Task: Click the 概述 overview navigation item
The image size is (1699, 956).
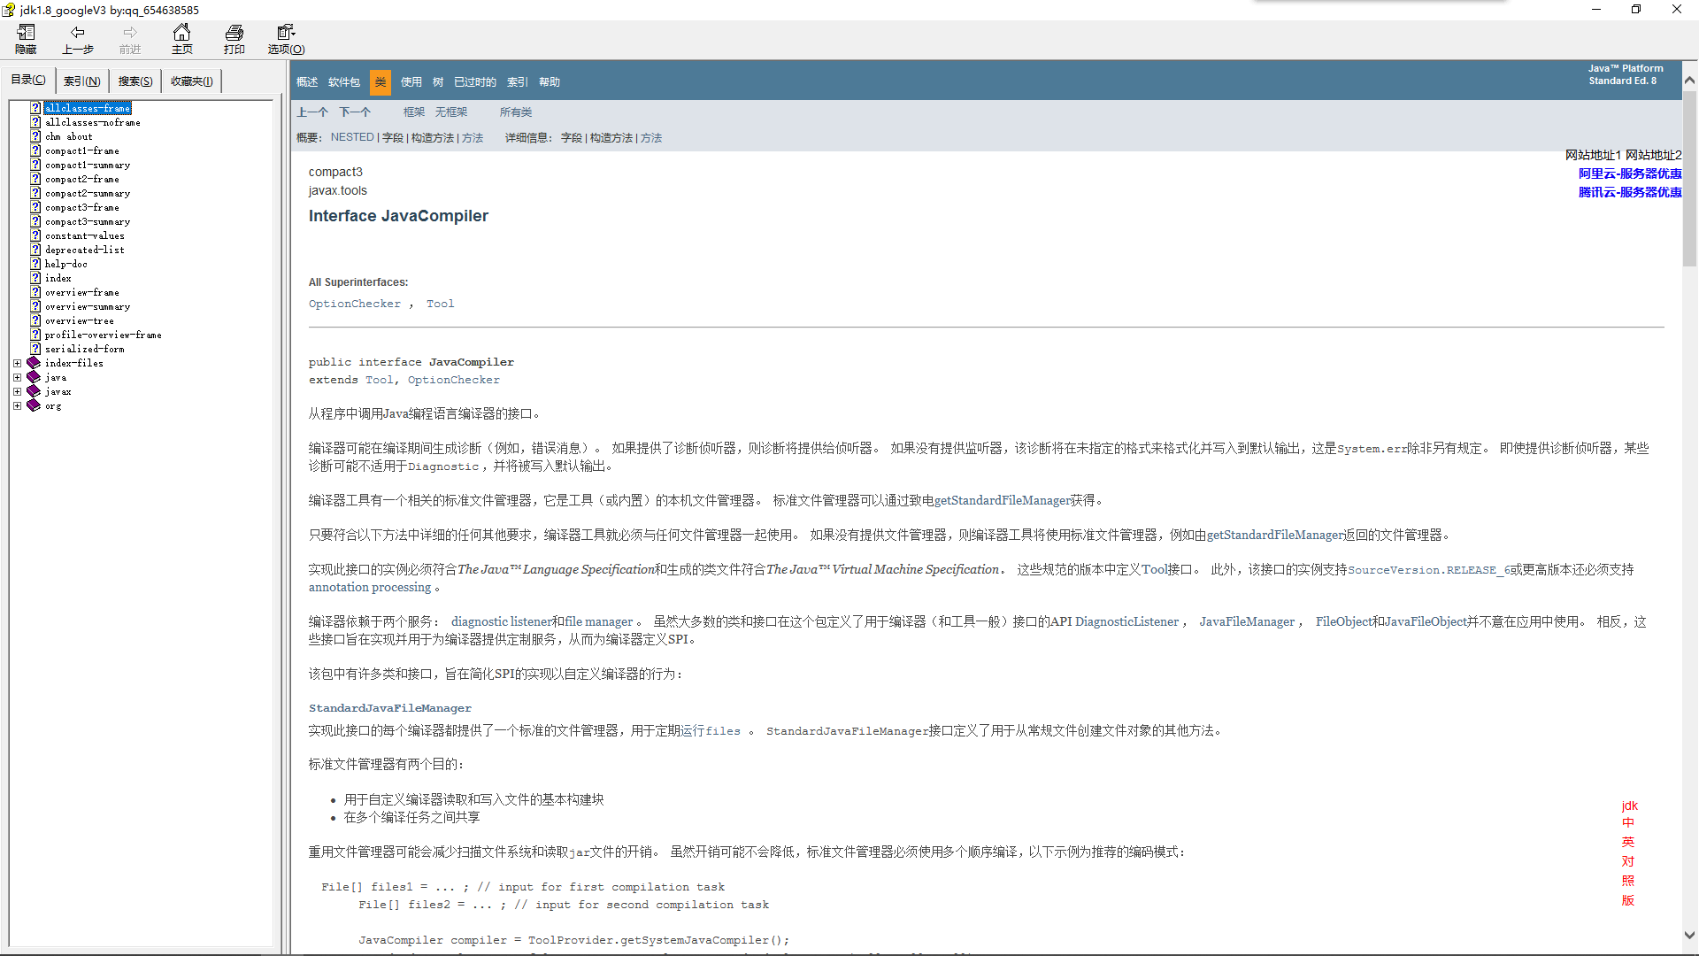Action: coord(307,82)
